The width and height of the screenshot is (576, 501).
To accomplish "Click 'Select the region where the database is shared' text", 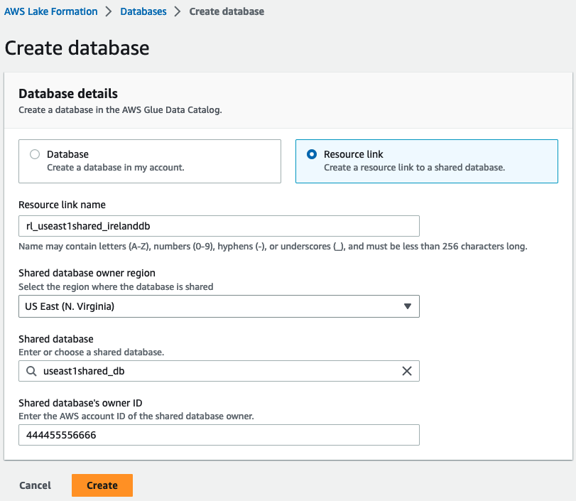I will coord(116,286).
